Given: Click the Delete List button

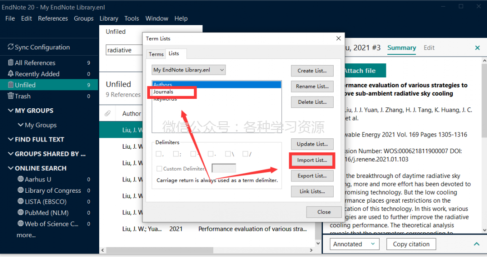Looking at the screenshot, I should [x=312, y=102].
